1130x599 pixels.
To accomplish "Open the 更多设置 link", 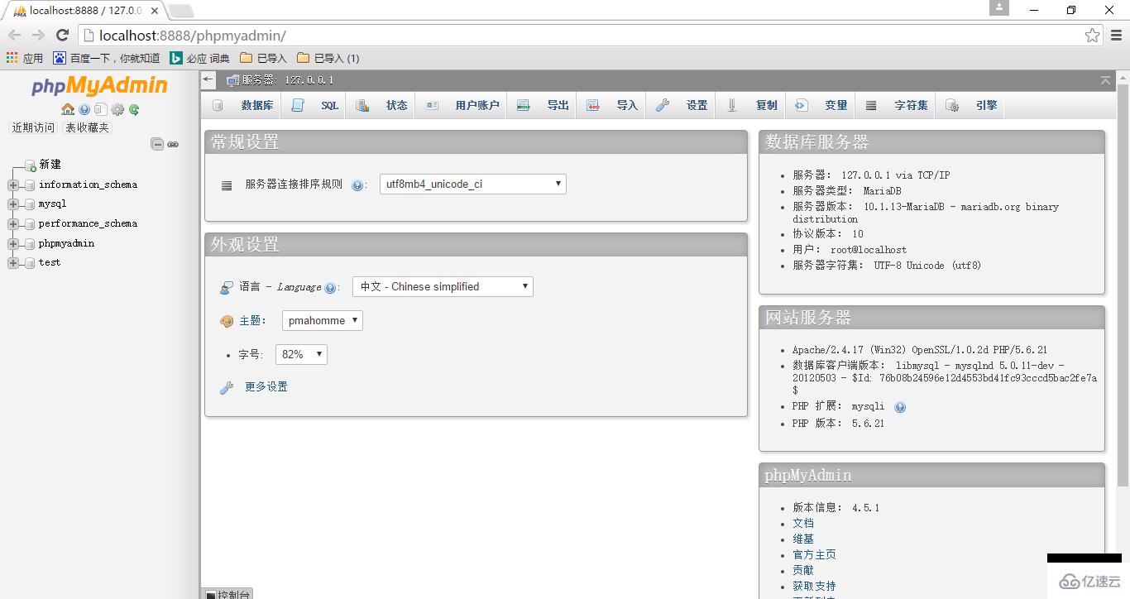I will (266, 386).
